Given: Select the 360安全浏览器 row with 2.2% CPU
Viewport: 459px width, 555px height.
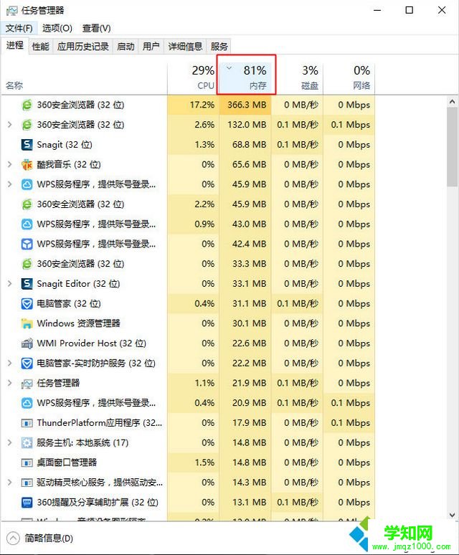Looking at the screenshot, I should tap(188, 204).
